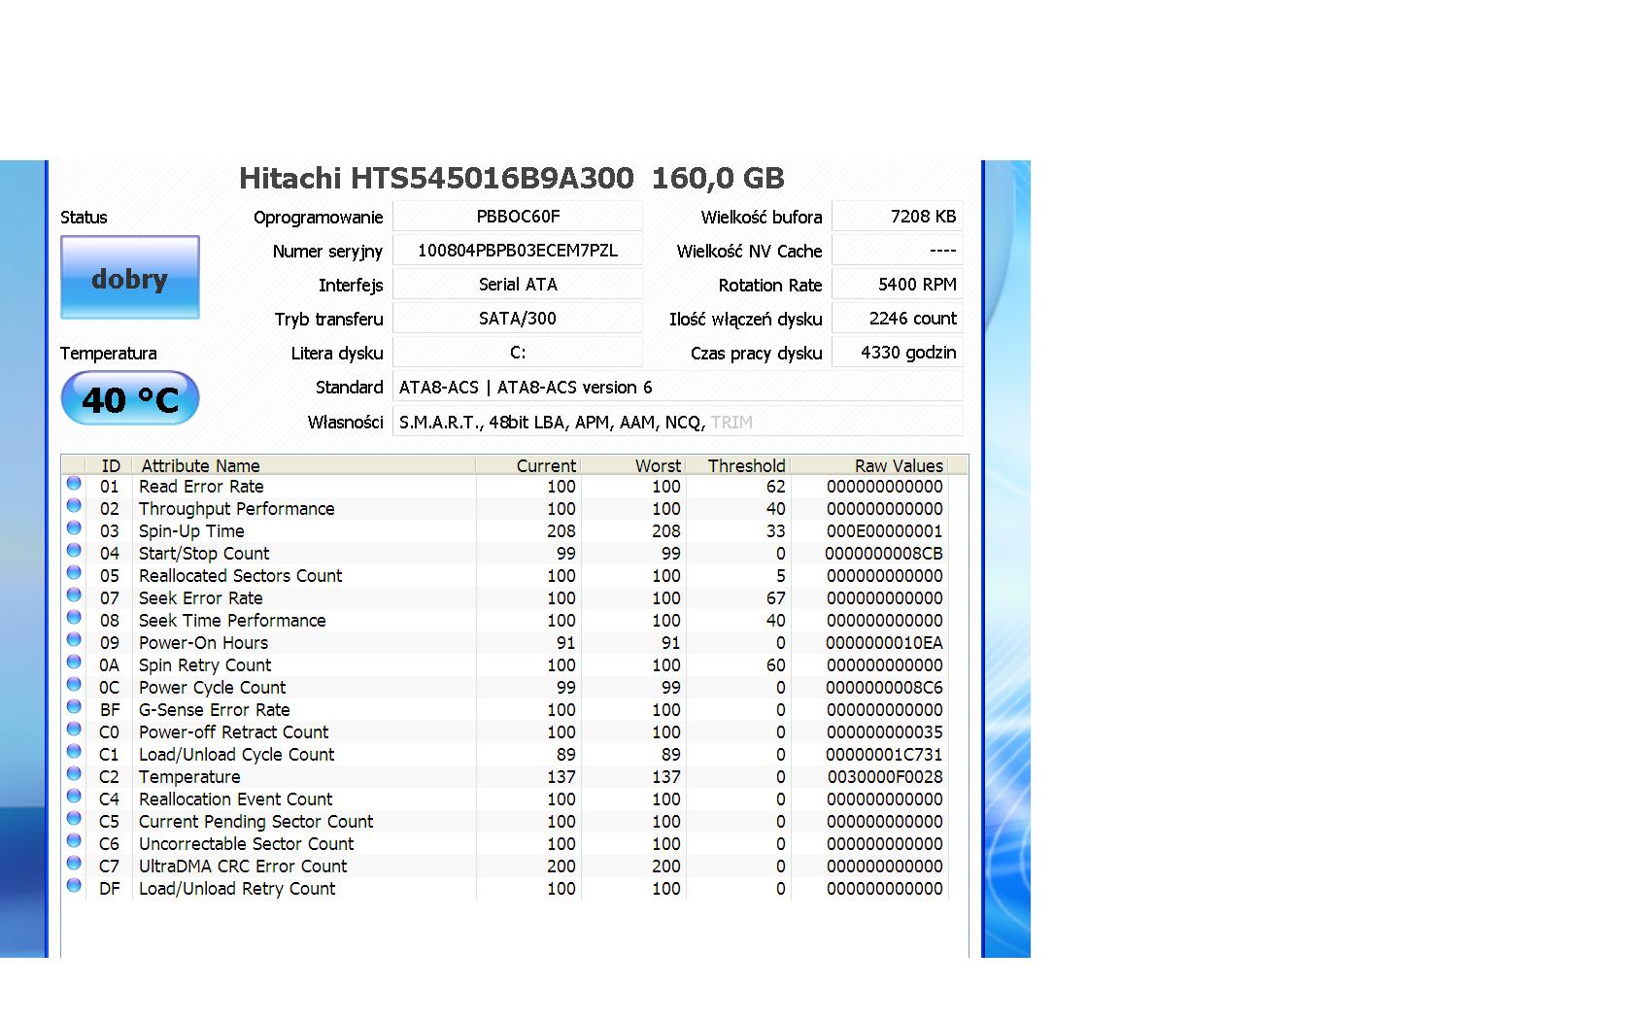Click the blue 'dobry' health status button

pyautogui.click(x=130, y=278)
